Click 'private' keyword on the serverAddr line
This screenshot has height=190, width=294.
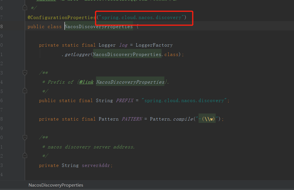coord(49,166)
